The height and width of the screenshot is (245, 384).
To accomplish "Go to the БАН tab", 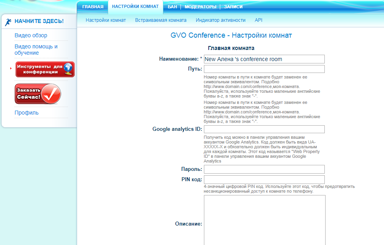I will click(173, 7).
